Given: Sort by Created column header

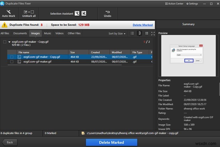Looking at the screenshot, I should (x=99, y=52).
